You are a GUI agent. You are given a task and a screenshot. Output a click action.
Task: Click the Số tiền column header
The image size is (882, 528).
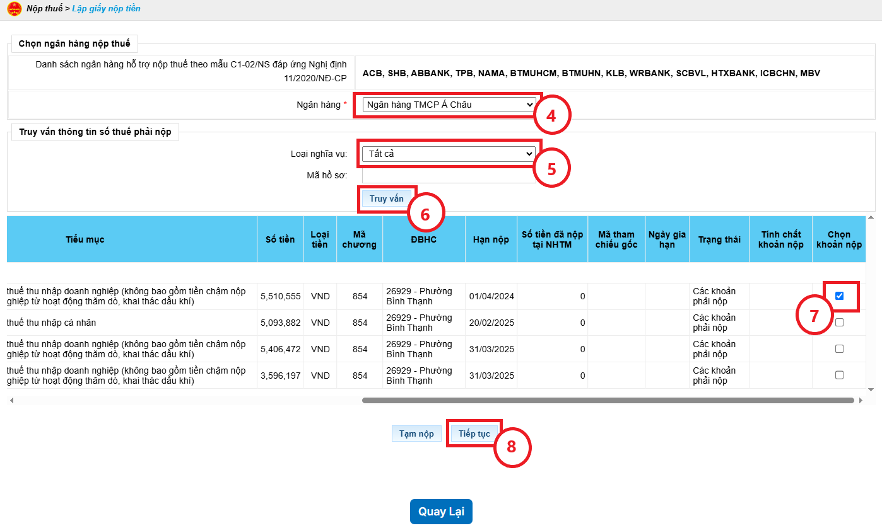pos(280,239)
